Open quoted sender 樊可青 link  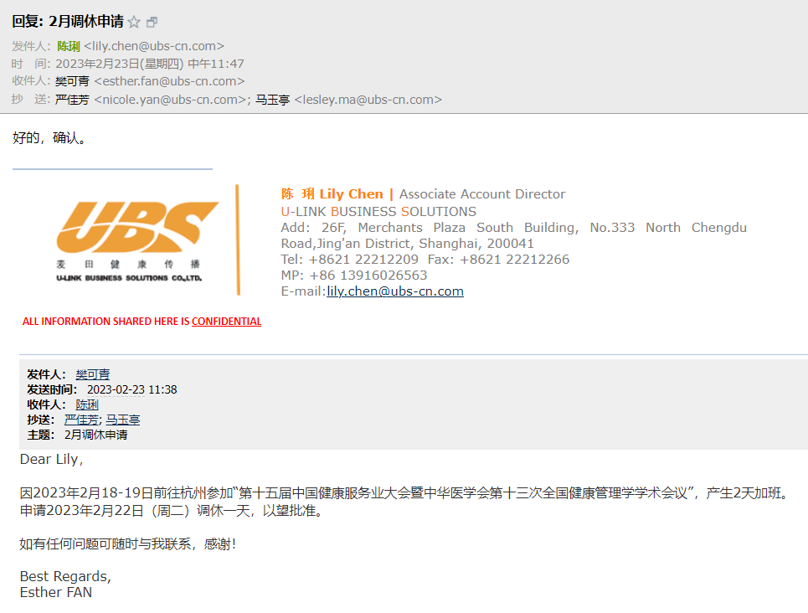click(93, 374)
